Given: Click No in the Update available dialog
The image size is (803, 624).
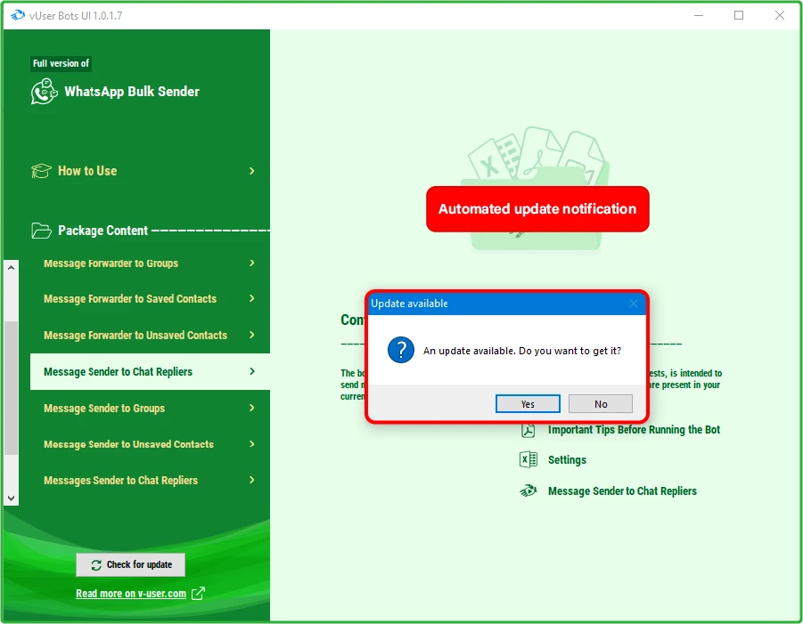Looking at the screenshot, I should [600, 403].
